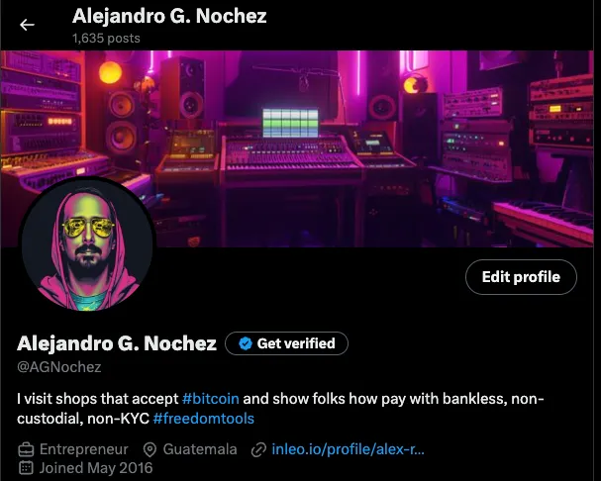
Task: Go back using the left arrow
Action: [27, 25]
